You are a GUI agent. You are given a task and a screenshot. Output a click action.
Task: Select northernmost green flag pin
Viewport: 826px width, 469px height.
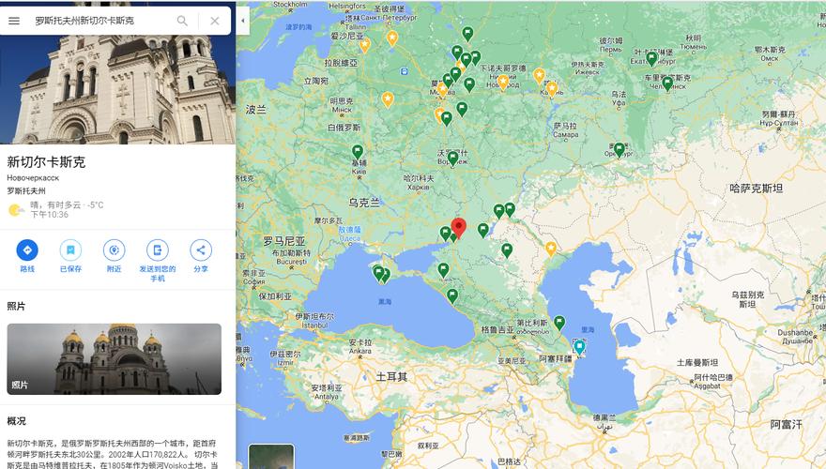[467, 34]
